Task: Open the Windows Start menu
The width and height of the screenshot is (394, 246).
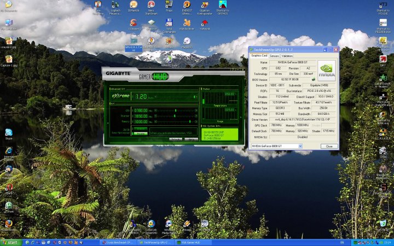Action: pyautogui.click(x=11, y=243)
